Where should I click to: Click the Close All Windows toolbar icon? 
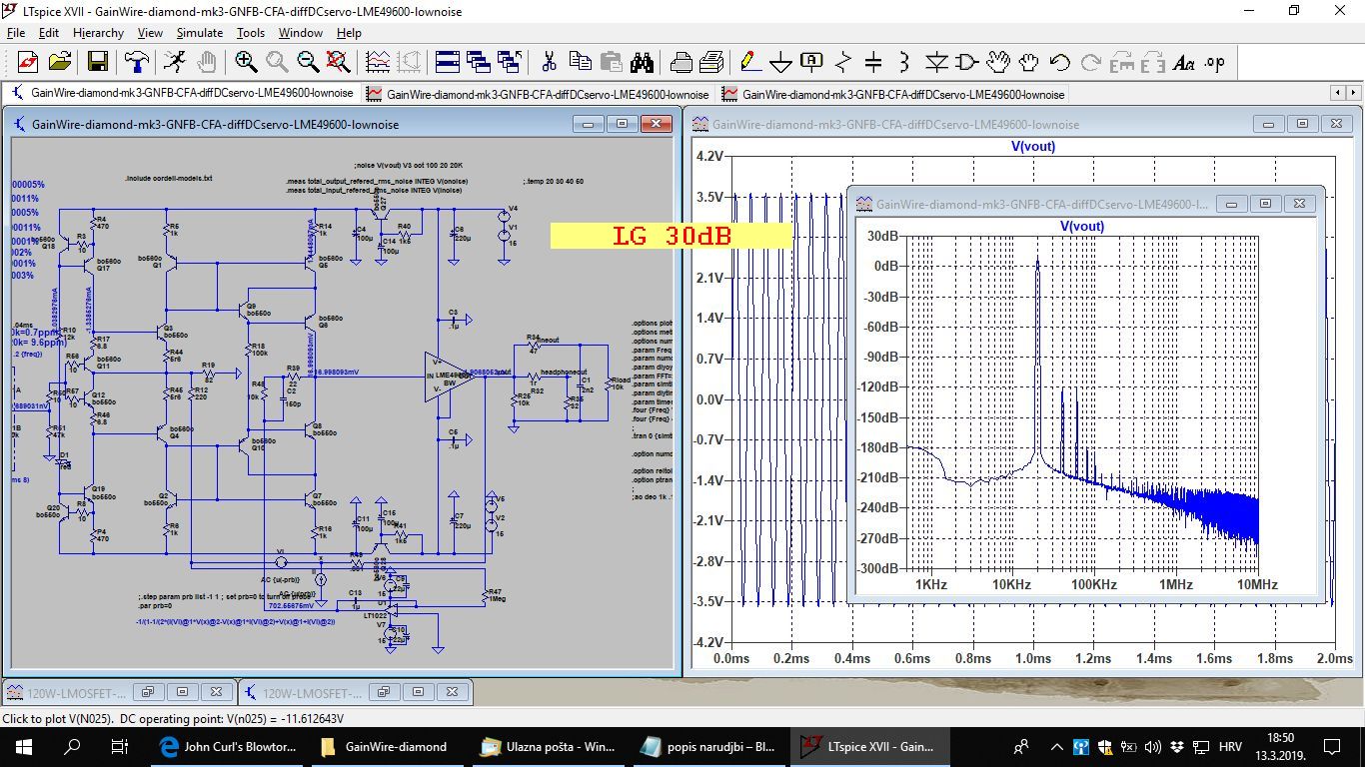tap(510, 62)
